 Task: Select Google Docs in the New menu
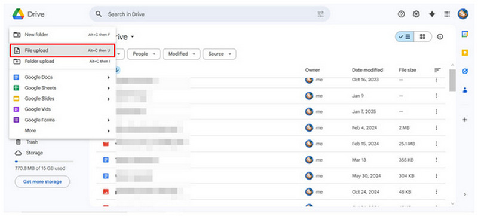tap(63, 78)
